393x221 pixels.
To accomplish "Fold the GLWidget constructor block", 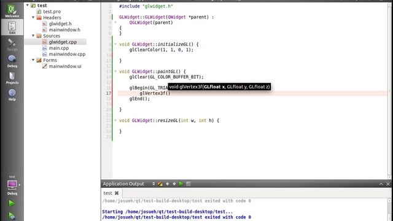I will pyautogui.click(x=115, y=22).
